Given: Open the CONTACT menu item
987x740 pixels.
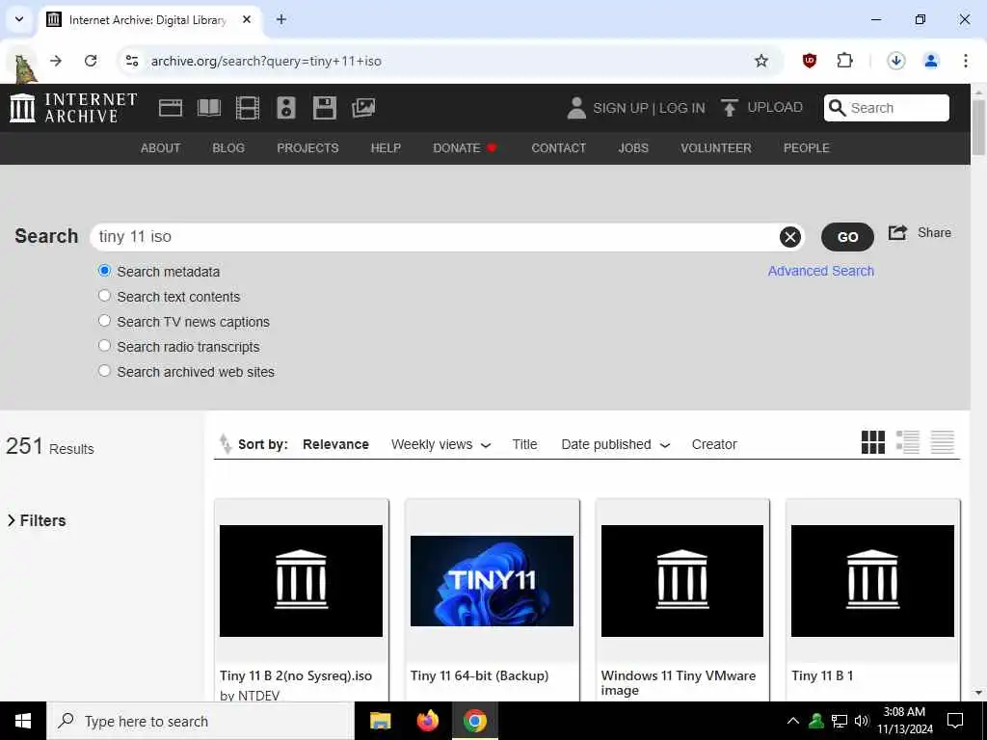Looking at the screenshot, I should click(558, 147).
